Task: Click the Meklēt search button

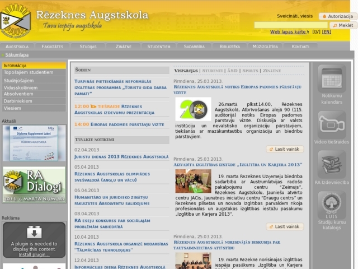Action: (x=343, y=25)
